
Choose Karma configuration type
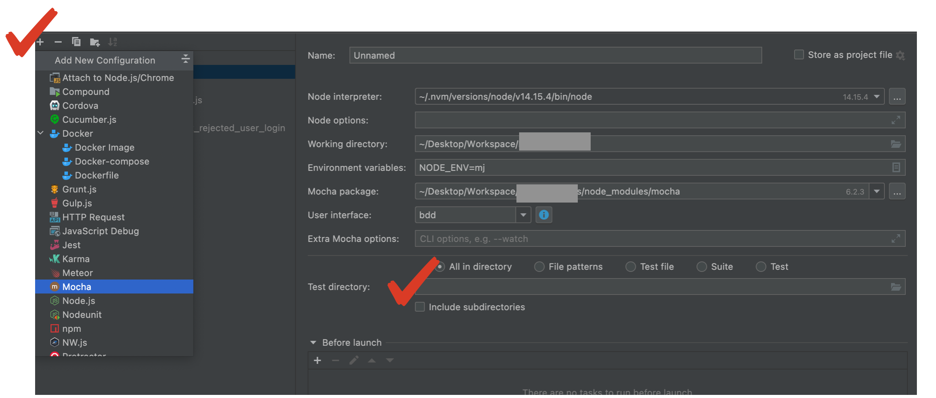click(x=114, y=259)
